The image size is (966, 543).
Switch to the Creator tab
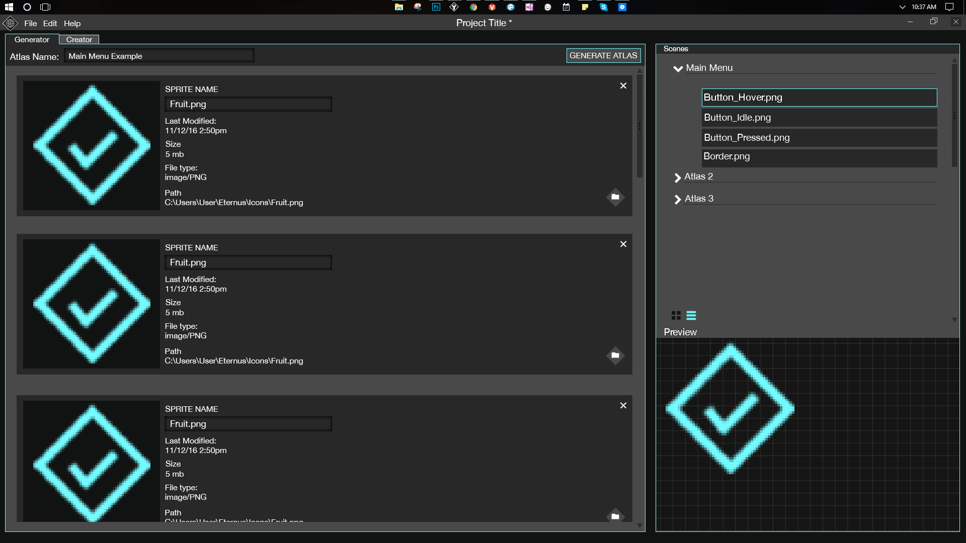[x=79, y=40]
